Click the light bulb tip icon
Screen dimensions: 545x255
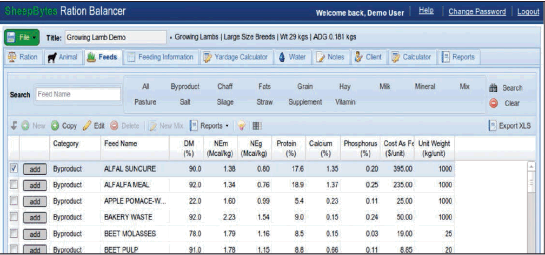[242, 126]
